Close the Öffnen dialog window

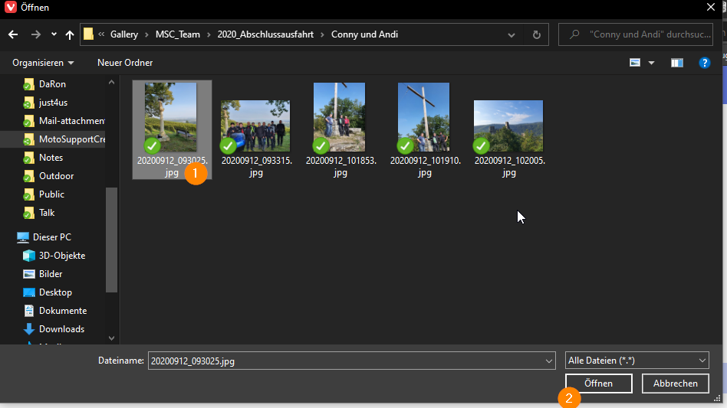click(x=711, y=7)
